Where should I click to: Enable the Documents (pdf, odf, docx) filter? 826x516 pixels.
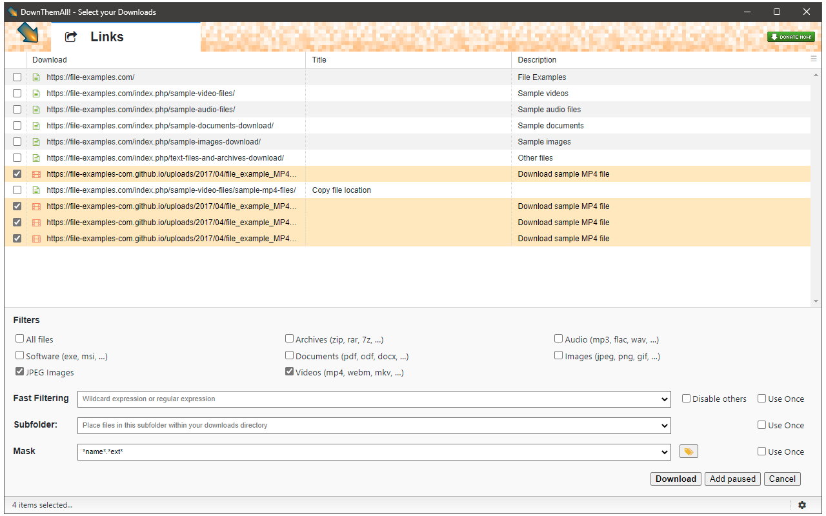point(289,355)
